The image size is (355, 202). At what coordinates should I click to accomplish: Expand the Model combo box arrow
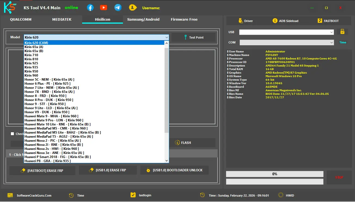coord(166,37)
